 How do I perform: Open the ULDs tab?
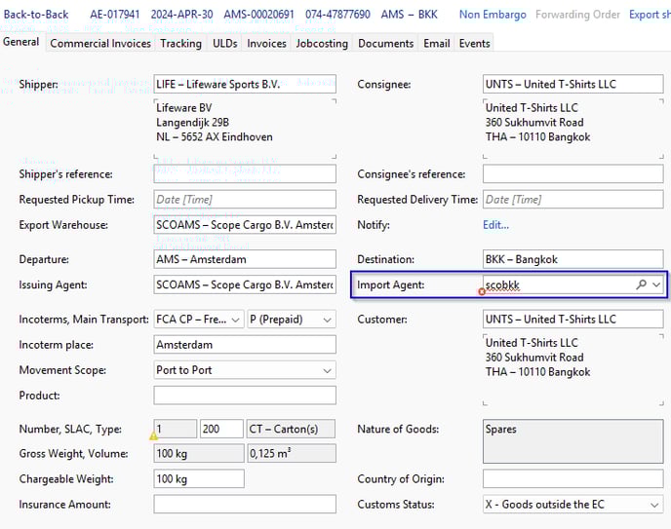tap(224, 43)
